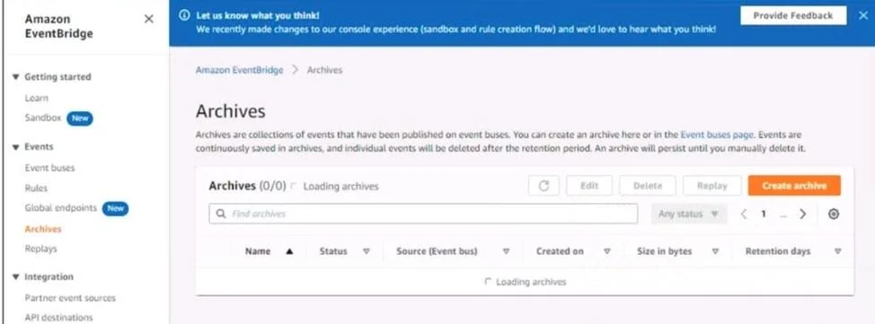The width and height of the screenshot is (875, 324).
Task: Sort ascending by Name column arrow
Action: tap(289, 251)
